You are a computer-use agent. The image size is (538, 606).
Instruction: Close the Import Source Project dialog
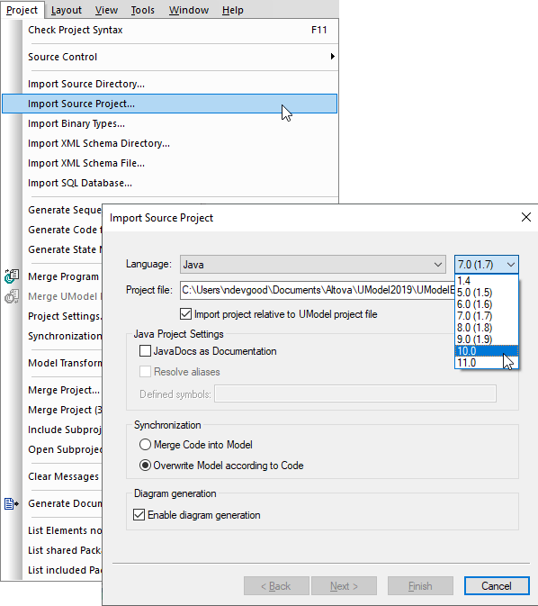pos(526,217)
